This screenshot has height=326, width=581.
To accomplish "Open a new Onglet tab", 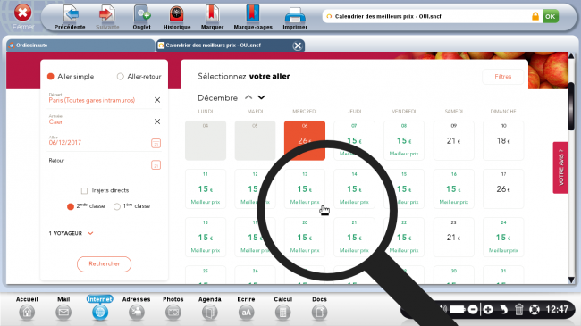I will (x=141, y=14).
